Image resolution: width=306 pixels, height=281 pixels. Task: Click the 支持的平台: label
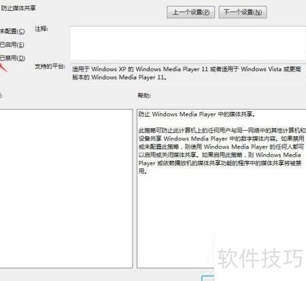coord(50,67)
